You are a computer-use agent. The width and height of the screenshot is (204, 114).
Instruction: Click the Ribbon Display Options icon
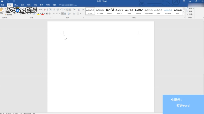pyautogui.click(x=184, y=1)
